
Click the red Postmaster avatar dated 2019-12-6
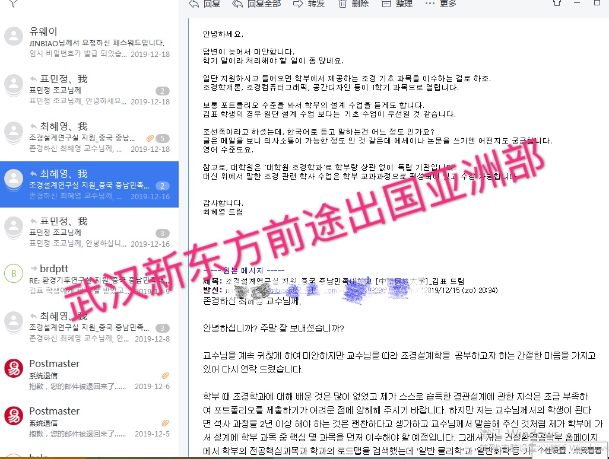coord(14,369)
